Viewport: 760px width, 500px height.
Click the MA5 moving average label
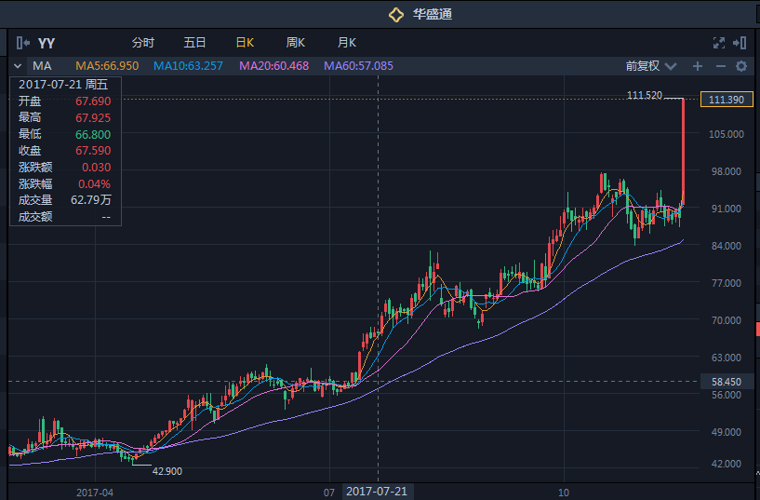point(107,66)
